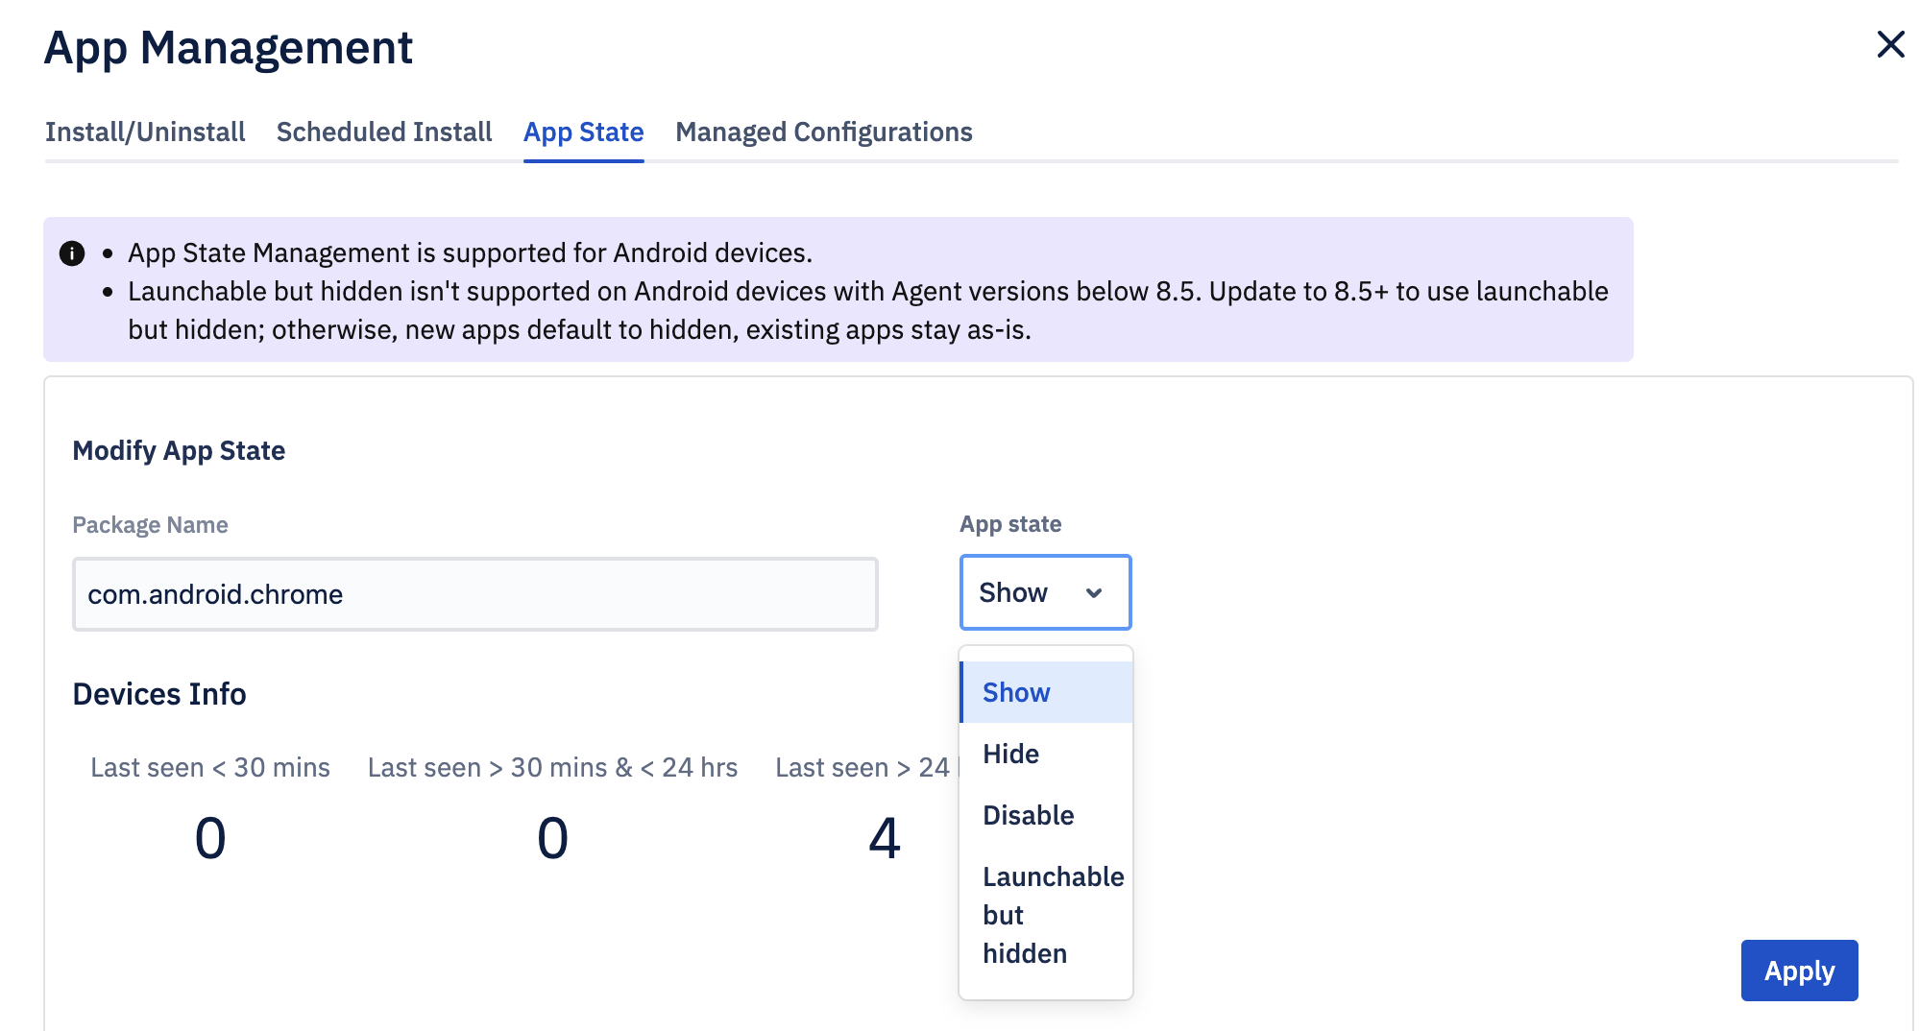Click the Last seen < 30 mins count
1919x1031 pixels.
click(209, 836)
